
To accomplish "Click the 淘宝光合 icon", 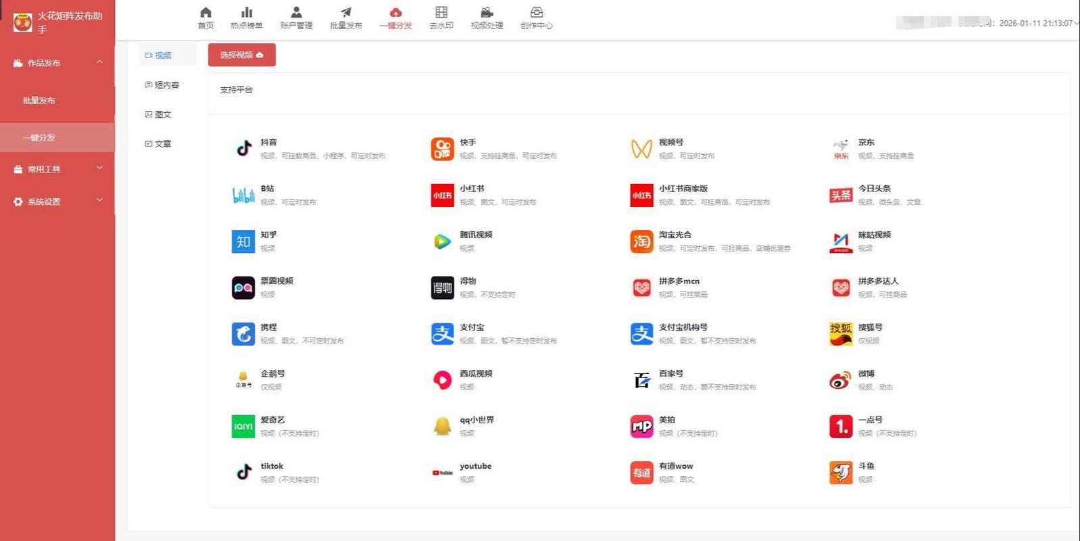I will (x=641, y=241).
